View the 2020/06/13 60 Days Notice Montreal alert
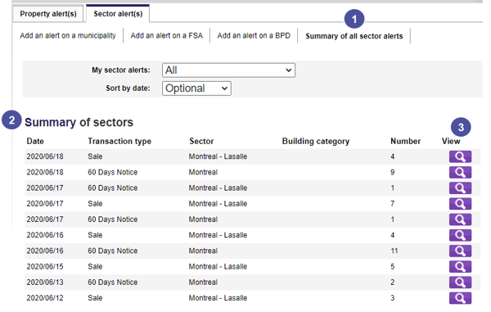The image size is (491, 312). [x=460, y=283]
